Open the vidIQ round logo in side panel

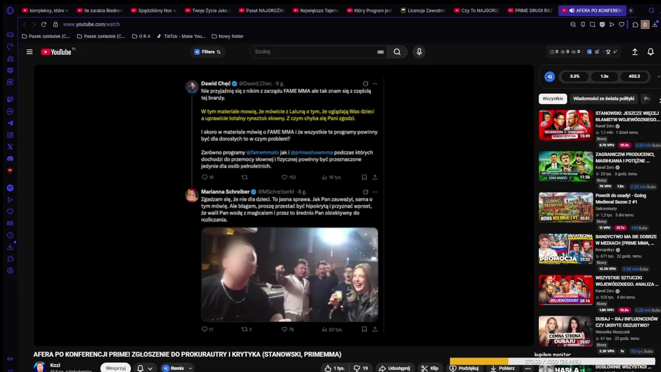550,76
